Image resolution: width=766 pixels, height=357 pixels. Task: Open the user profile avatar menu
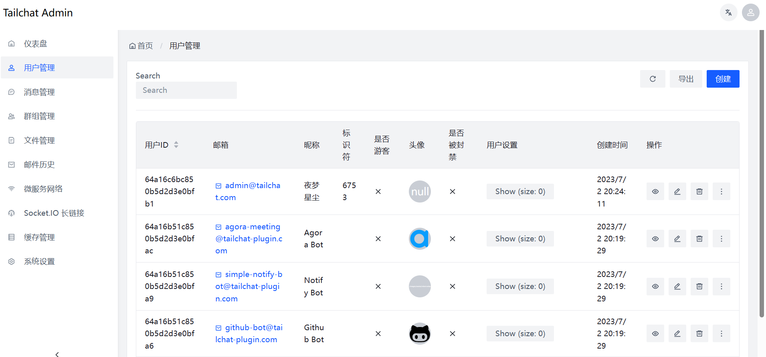750,13
